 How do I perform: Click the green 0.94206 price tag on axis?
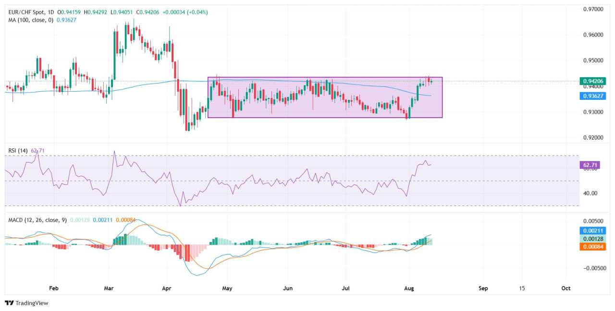[593, 81]
